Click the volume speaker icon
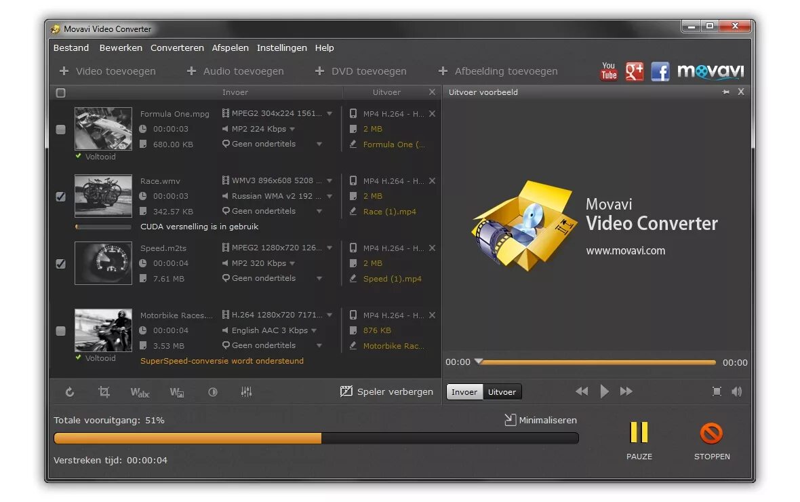This screenshot has width=800, height=502. tap(737, 391)
